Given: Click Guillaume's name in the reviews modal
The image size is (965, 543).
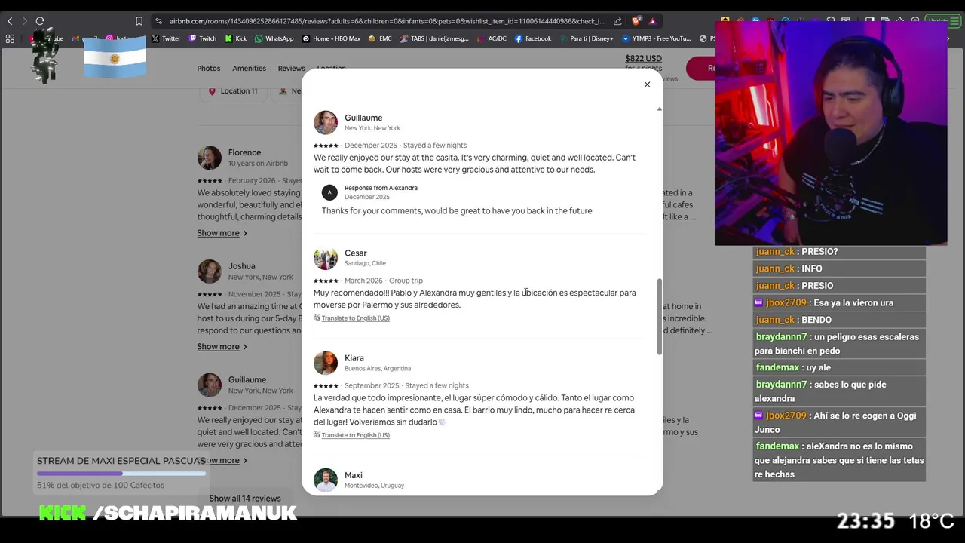Looking at the screenshot, I should pos(363,118).
